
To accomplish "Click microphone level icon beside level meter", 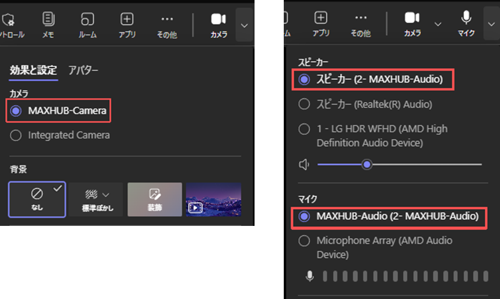I will tap(309, 276).
